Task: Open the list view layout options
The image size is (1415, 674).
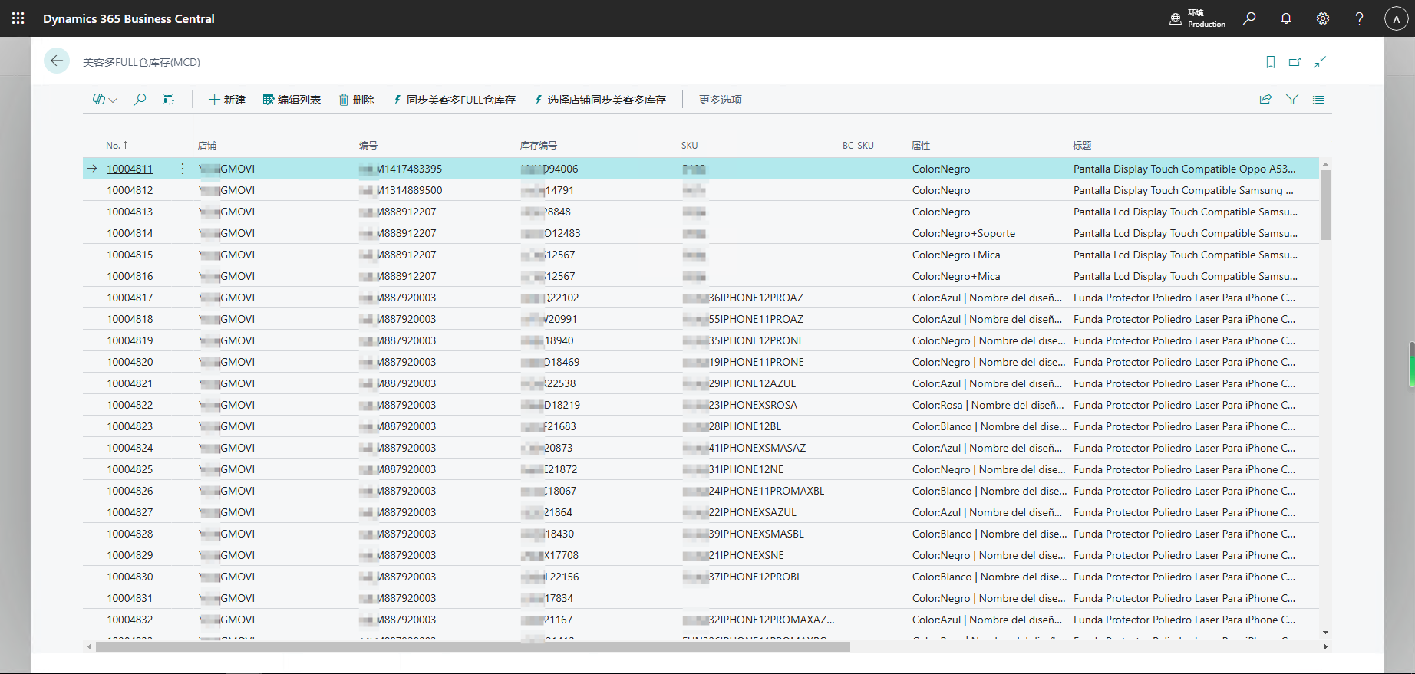Action: [1318, 100]
